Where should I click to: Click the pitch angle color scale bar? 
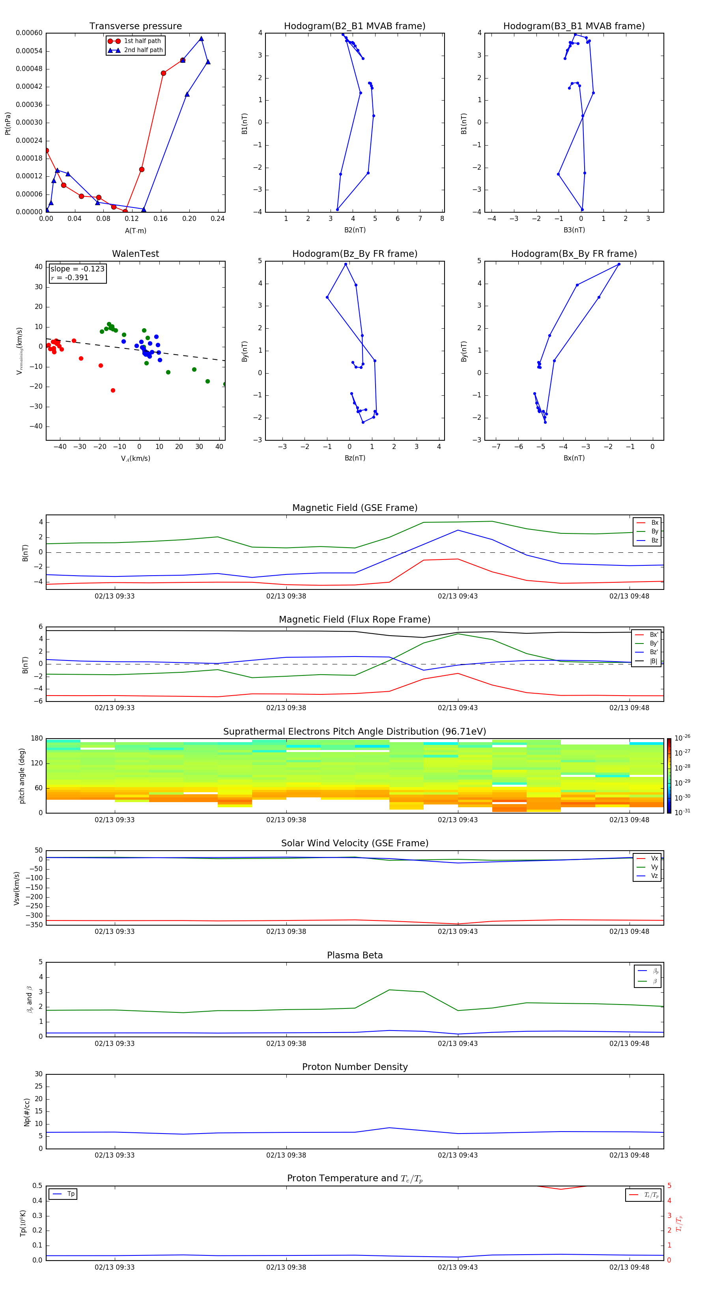[669, 776]
